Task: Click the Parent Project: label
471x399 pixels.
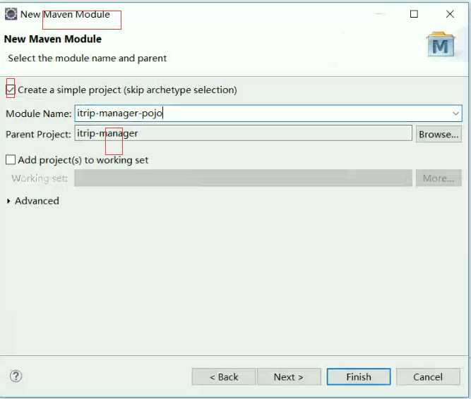Action: pos(38,135)
